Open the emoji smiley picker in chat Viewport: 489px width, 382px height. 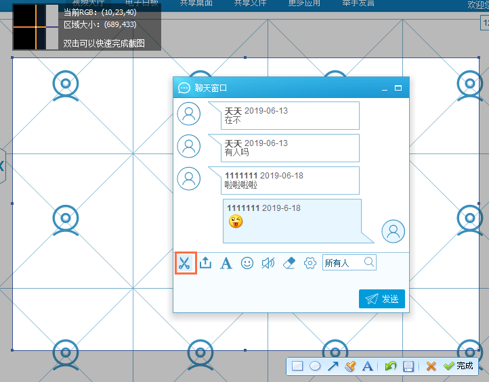pos(247,263)
